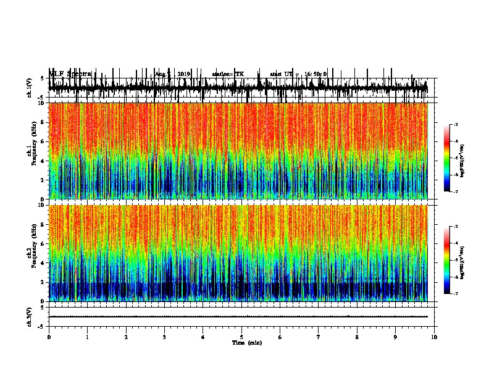The width and height of the screenshot is (489, 378).
Task: Click time axis tick label '5' under the plots
Action: [241, 337]
